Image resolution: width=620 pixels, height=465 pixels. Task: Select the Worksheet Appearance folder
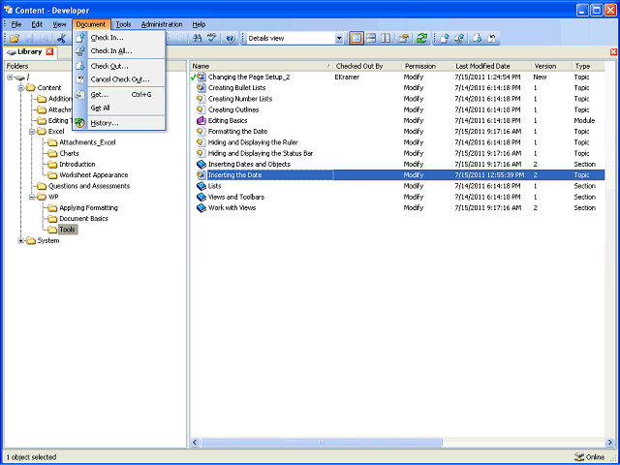94,175
